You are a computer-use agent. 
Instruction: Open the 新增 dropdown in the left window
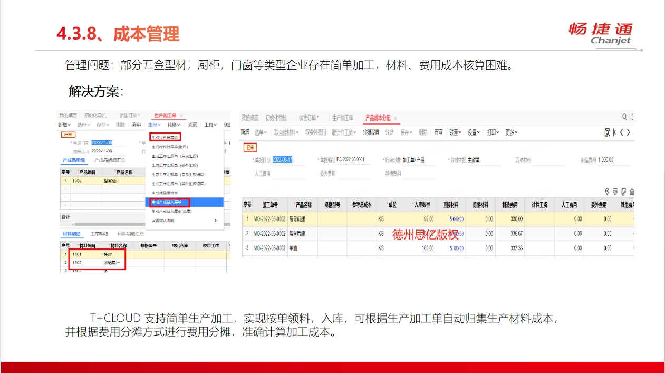coord(64,125)
